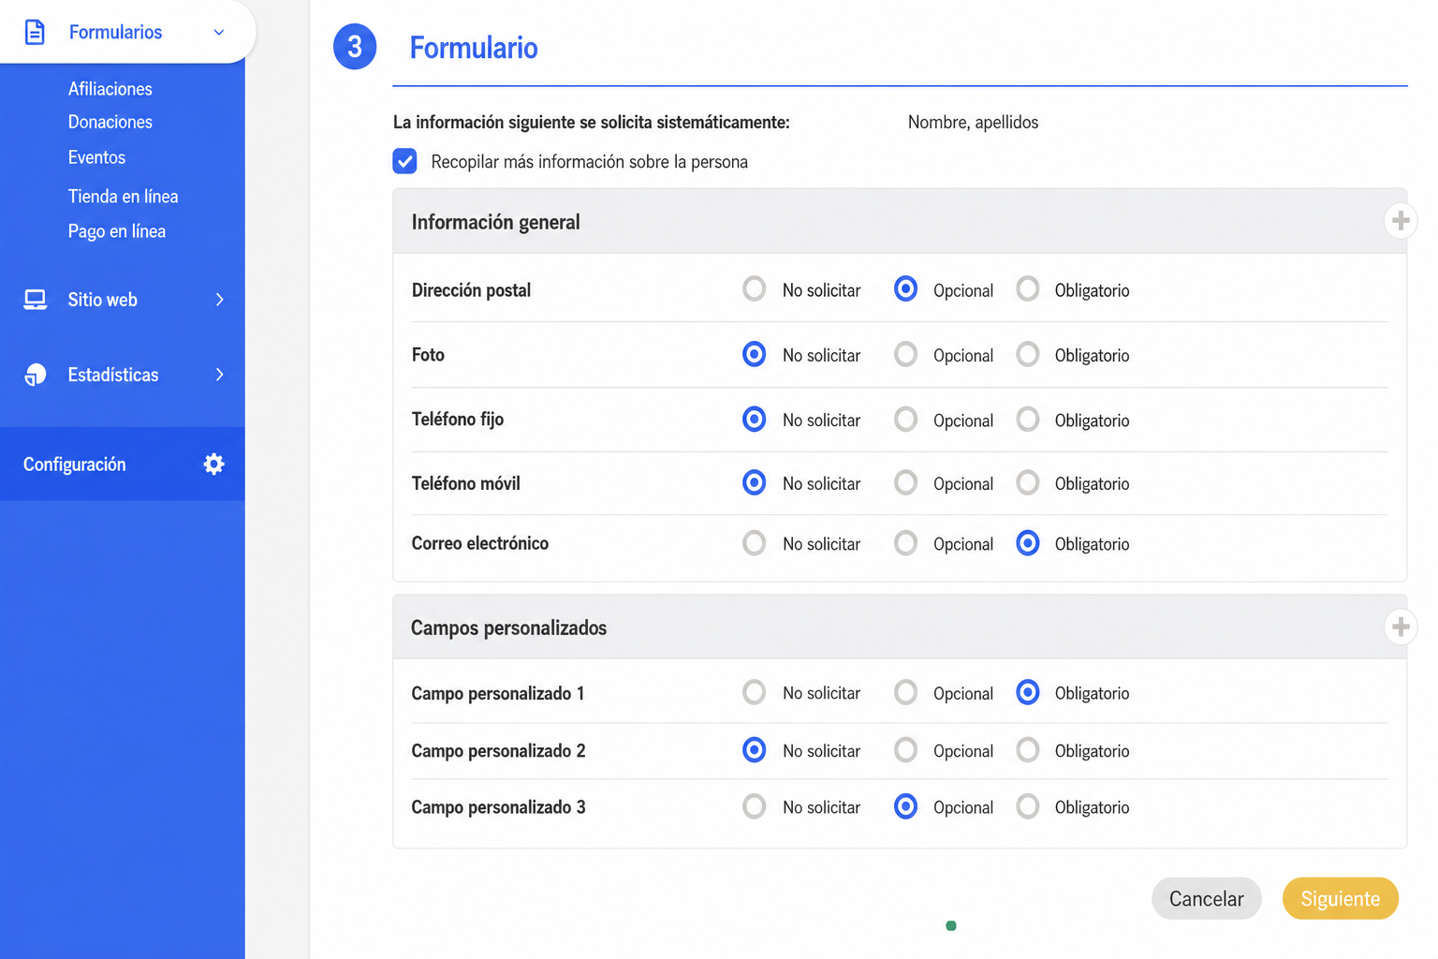1438x959 pixels.
Task: Go to the Configuración section
Action: pos(123,464)
